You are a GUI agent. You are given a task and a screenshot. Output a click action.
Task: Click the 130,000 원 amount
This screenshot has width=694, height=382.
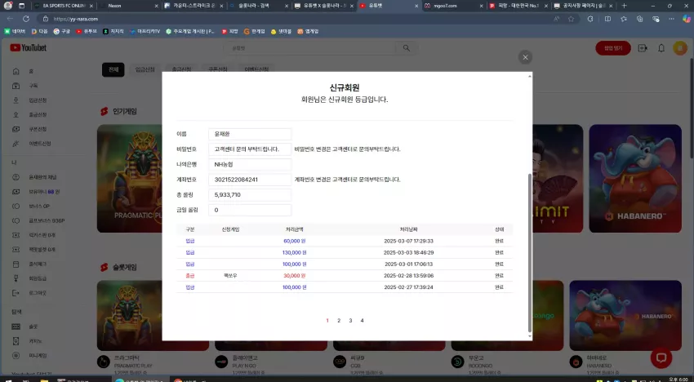click(x=295, y=253)
